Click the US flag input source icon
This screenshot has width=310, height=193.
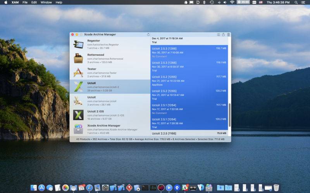pos(261,2)
